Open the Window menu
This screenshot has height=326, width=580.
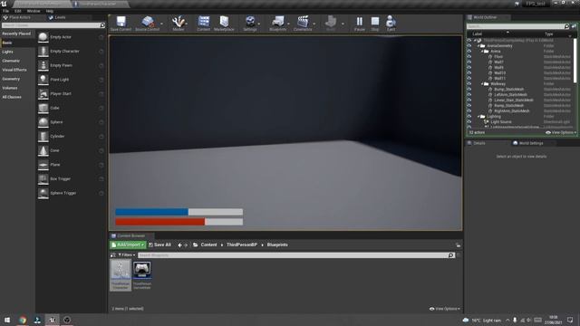coord(34,11)
